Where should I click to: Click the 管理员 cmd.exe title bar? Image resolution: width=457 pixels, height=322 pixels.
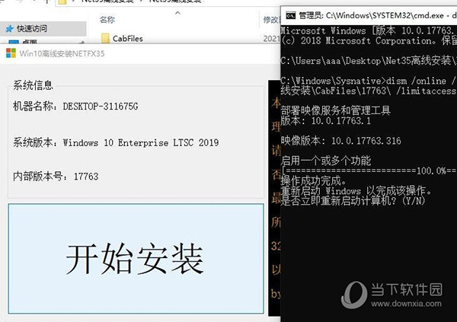369,15
